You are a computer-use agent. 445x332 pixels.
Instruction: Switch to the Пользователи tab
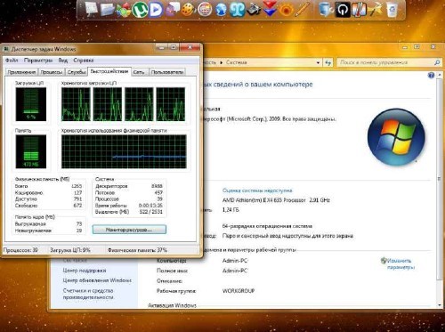point(167,72)
